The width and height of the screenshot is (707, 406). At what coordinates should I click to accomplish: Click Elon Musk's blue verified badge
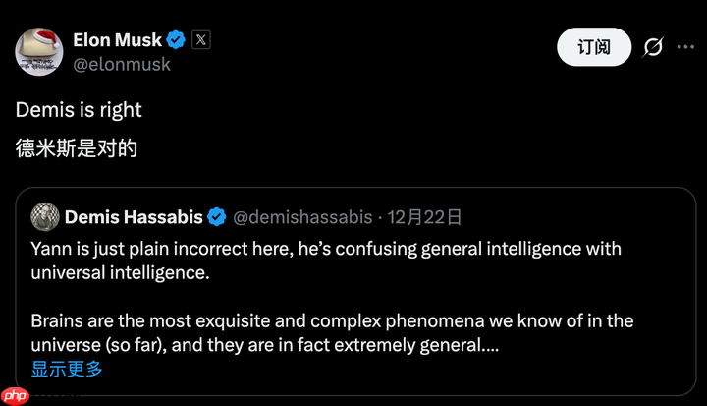pos(177,40)
